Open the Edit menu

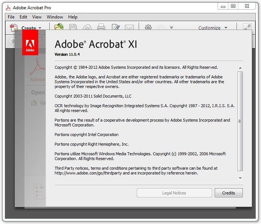(x=23, y=17)
